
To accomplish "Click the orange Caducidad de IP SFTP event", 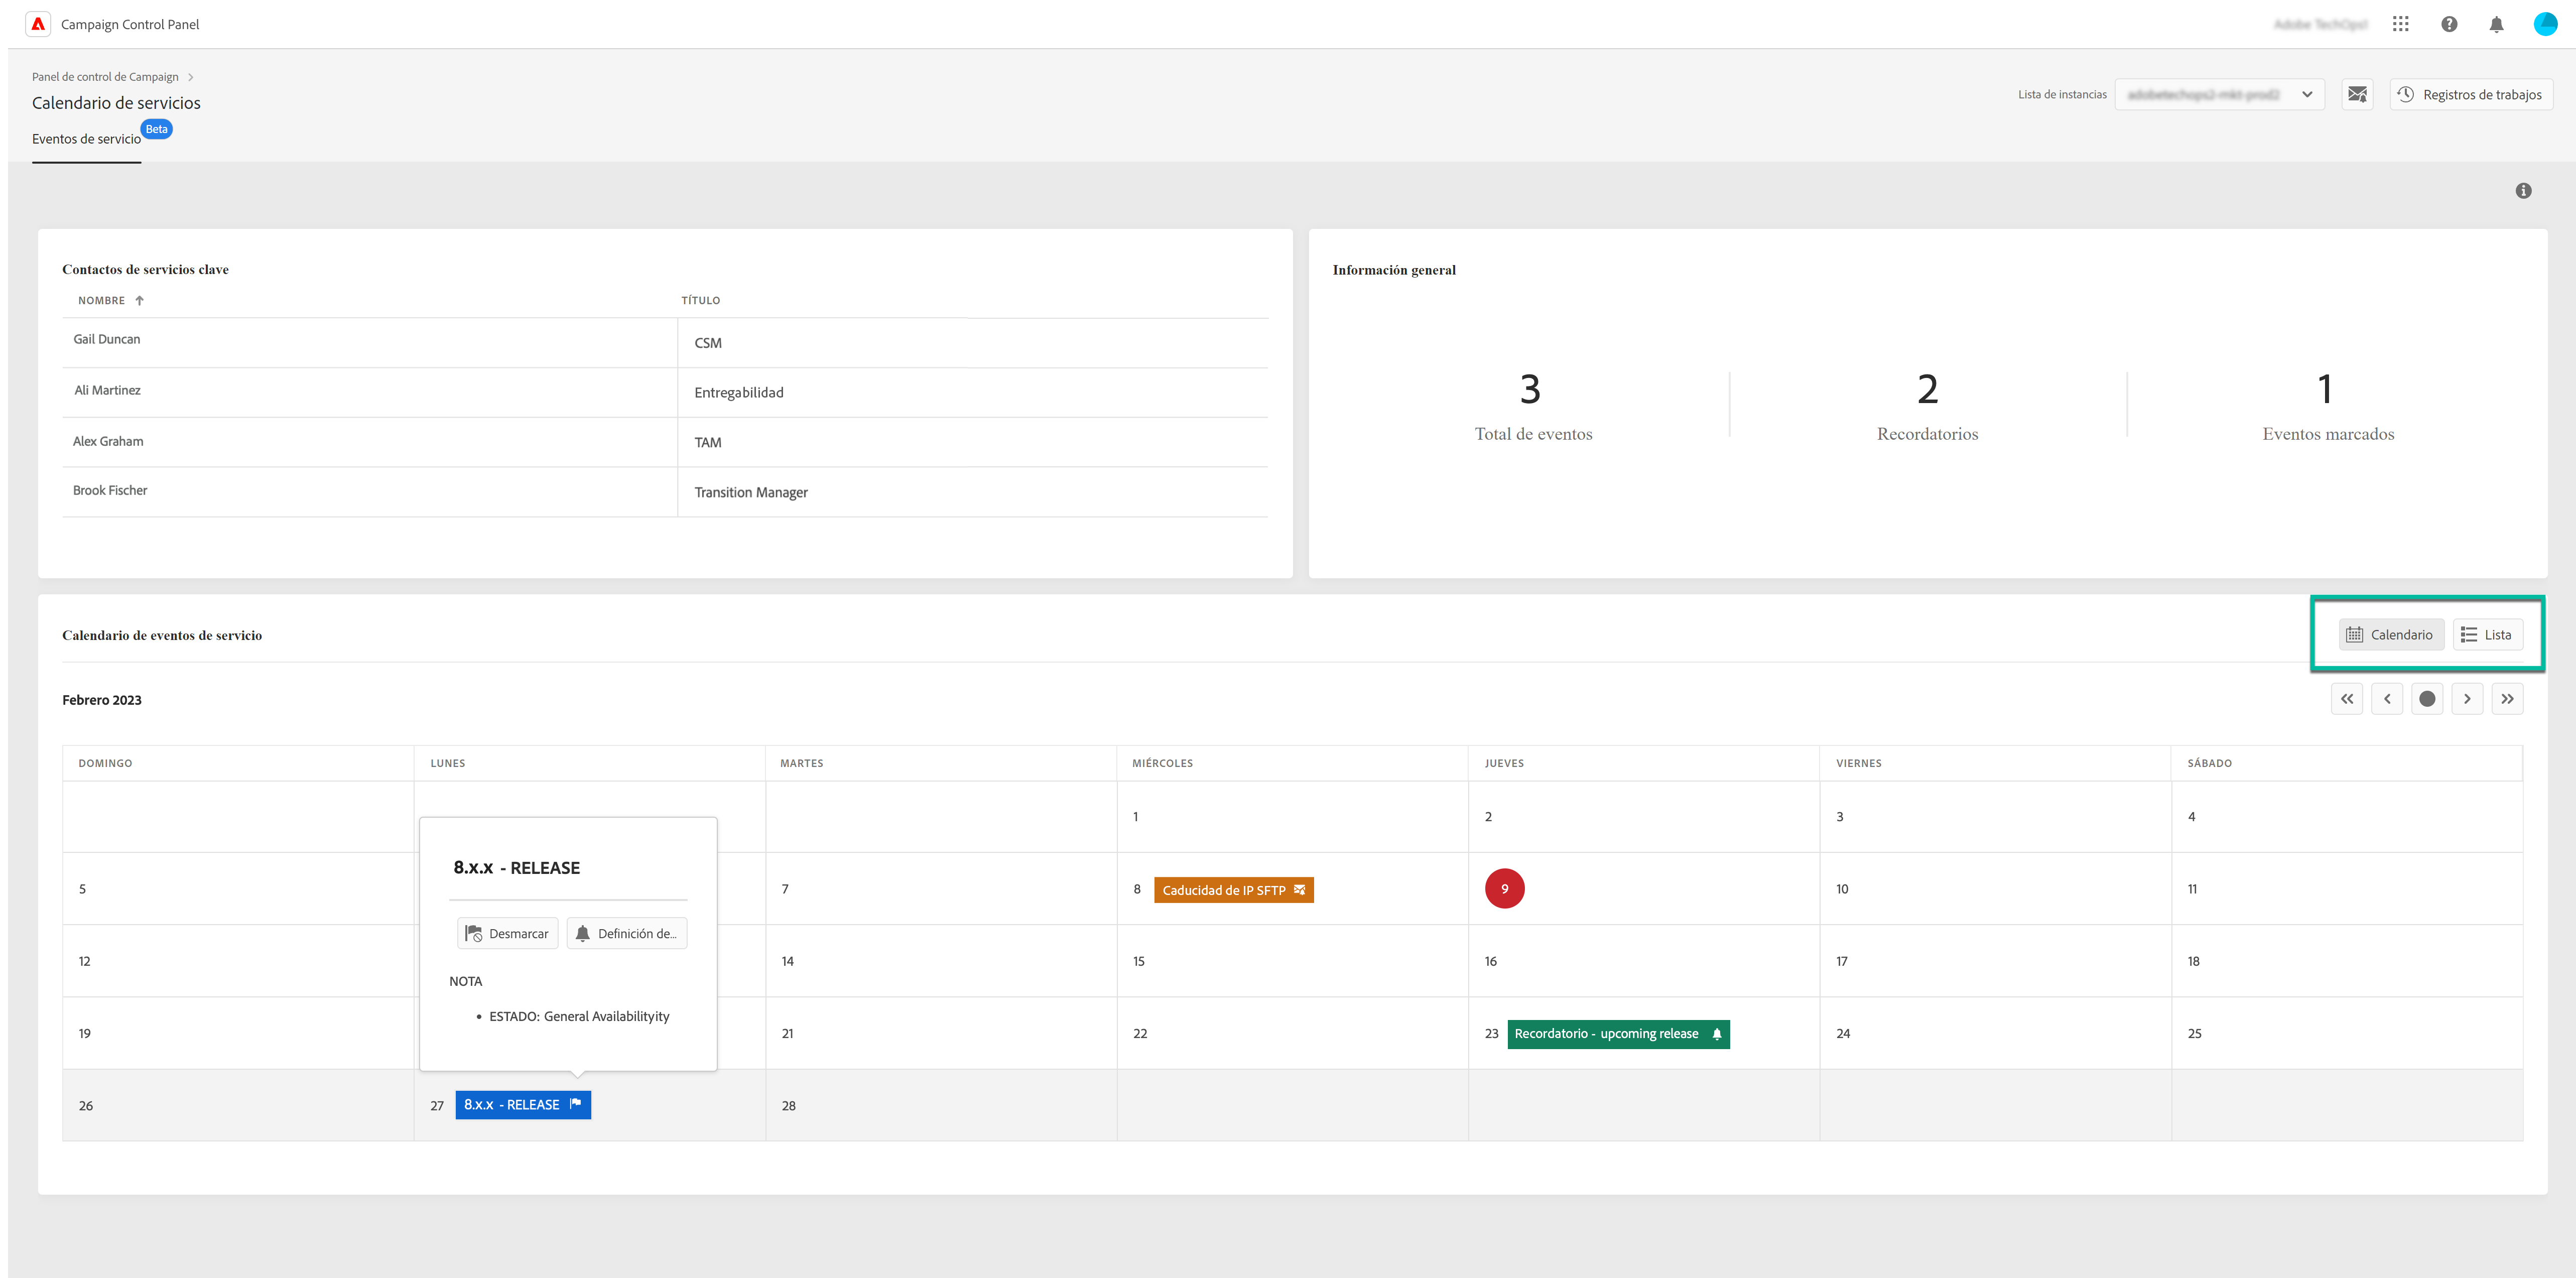I will 1233,890.
